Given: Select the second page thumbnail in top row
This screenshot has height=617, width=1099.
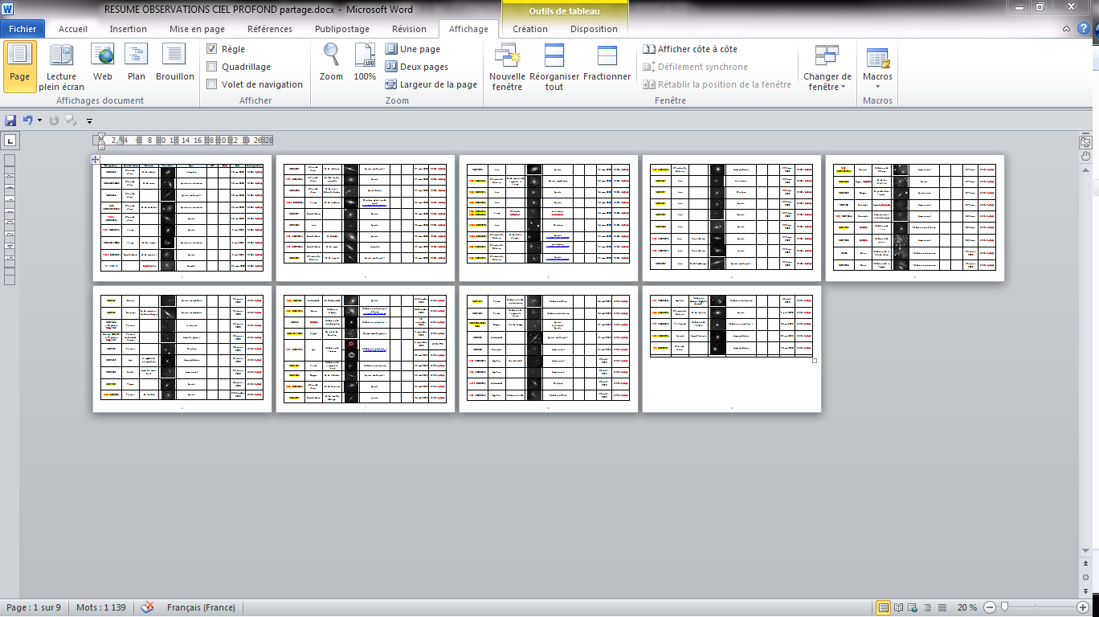Looking at the screenshot, I should coord(366,218).
